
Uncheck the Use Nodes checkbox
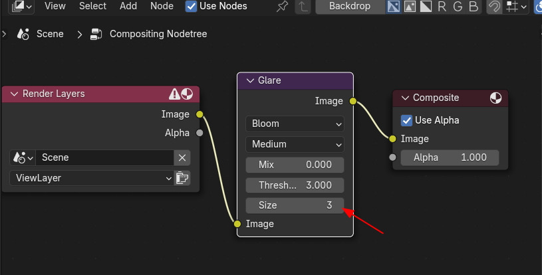[191, 6]
